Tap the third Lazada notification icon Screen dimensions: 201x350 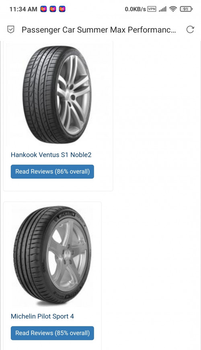(x=62, y=9)
